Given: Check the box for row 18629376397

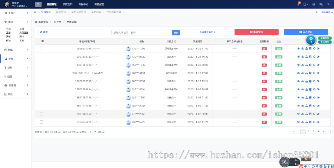Looking at the screenshot, I should click(41, 81).
